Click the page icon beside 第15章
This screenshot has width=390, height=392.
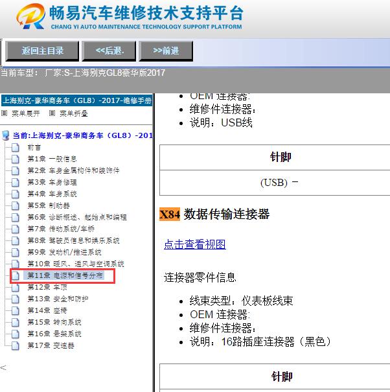tap(16, 323)
